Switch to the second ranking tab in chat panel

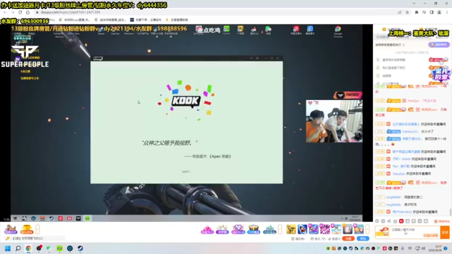(x=402, y=37)
